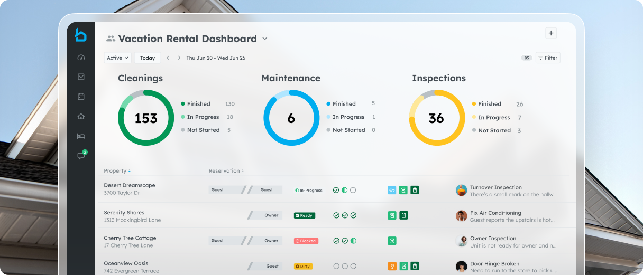The width and height of the screenshot is (643, 275).
Task: Click the blue key icon for Desert Dreamscape
Action: point(392,190)
